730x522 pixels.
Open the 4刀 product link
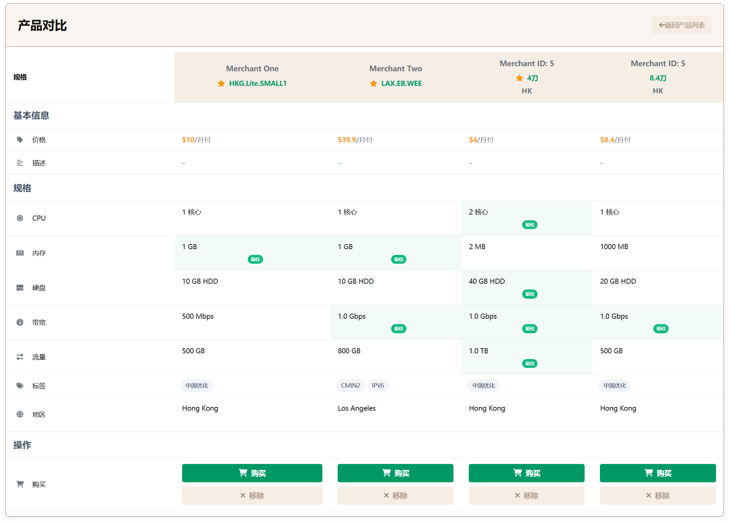click(532, 78)
